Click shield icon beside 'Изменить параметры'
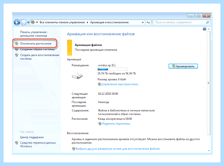Screen dimensions: 224x166 pyautogui.click(x=100, y=124)
